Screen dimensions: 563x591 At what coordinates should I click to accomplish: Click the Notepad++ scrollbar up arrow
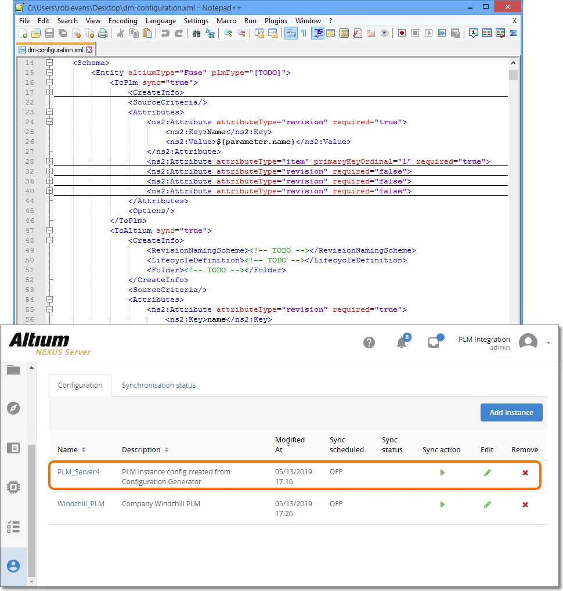click(x=513, y=63)
